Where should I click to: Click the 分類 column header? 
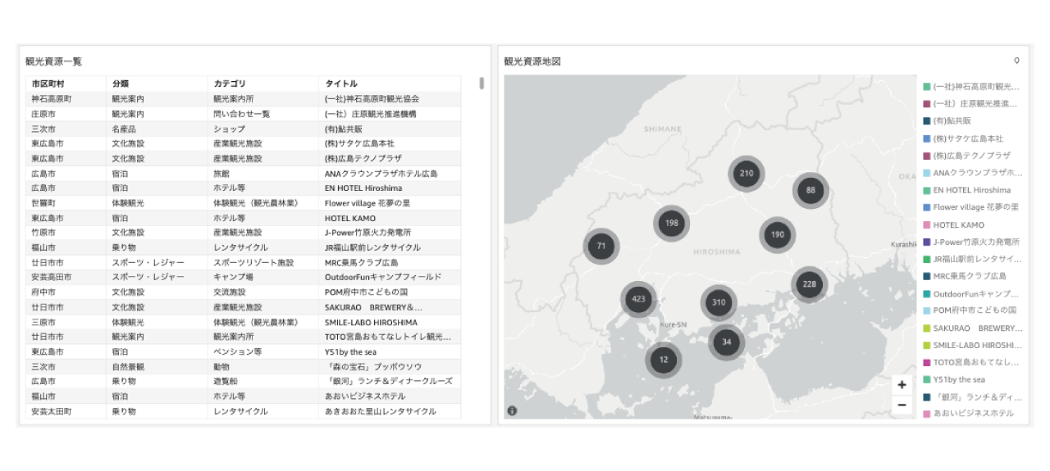(121, 84)
